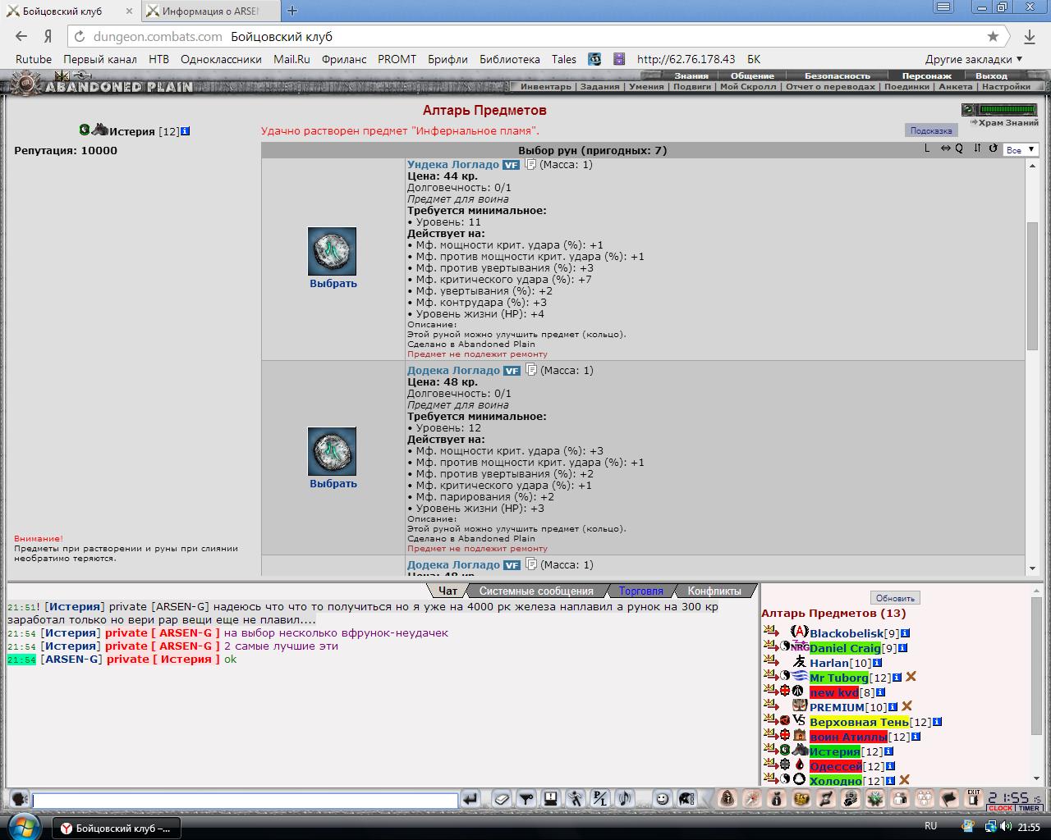Click the green spiky creature icon bottom bar
The height and width of the screenshot is (840, 1051).
click(x=875, y=798)
